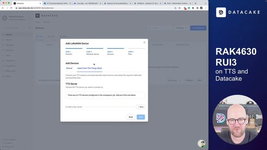Screen dimensions: 267x150
Task: Click the devices search field
Action: pyautogui.click(x=160, y=28)
